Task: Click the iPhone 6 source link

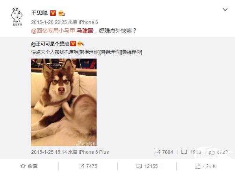Action: click(88, 22)
